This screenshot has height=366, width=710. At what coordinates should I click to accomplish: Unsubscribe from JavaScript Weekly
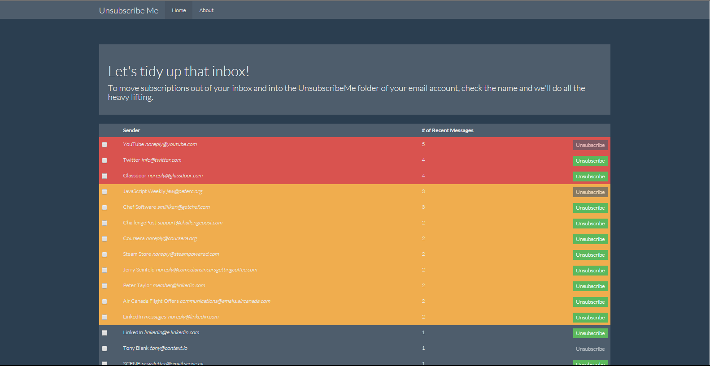[590, 192]
